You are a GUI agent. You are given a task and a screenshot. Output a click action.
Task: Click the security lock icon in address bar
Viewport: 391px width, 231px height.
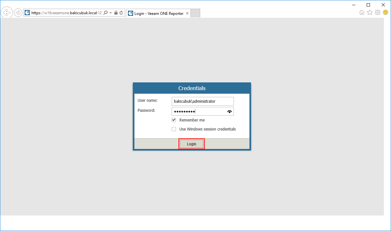tap(116, 13)
